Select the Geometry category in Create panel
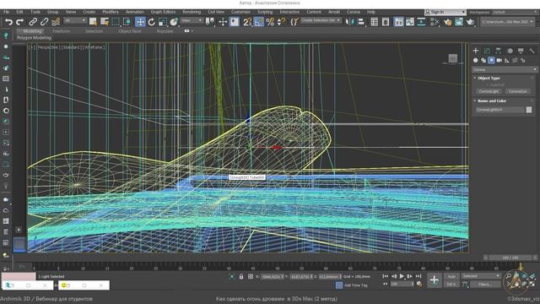 click(x=476, y=60)
